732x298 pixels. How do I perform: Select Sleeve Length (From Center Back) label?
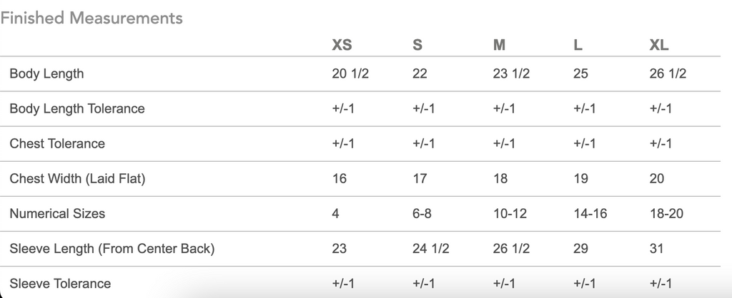point(112,249)
